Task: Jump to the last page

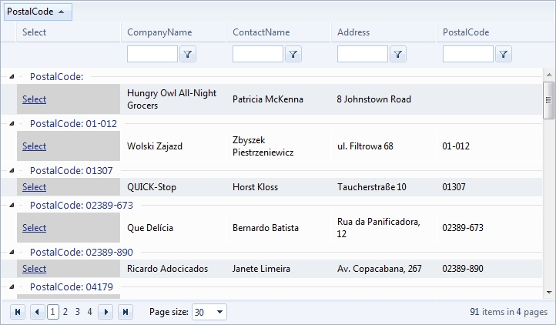Action: click(126, 312)
